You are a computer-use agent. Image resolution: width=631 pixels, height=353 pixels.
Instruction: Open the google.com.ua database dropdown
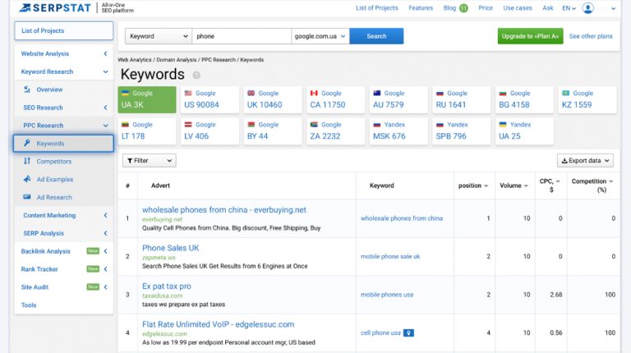pyautogui.click(x=320, y=36)
